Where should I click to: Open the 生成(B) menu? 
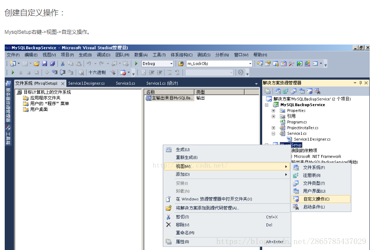pos(85,55)
